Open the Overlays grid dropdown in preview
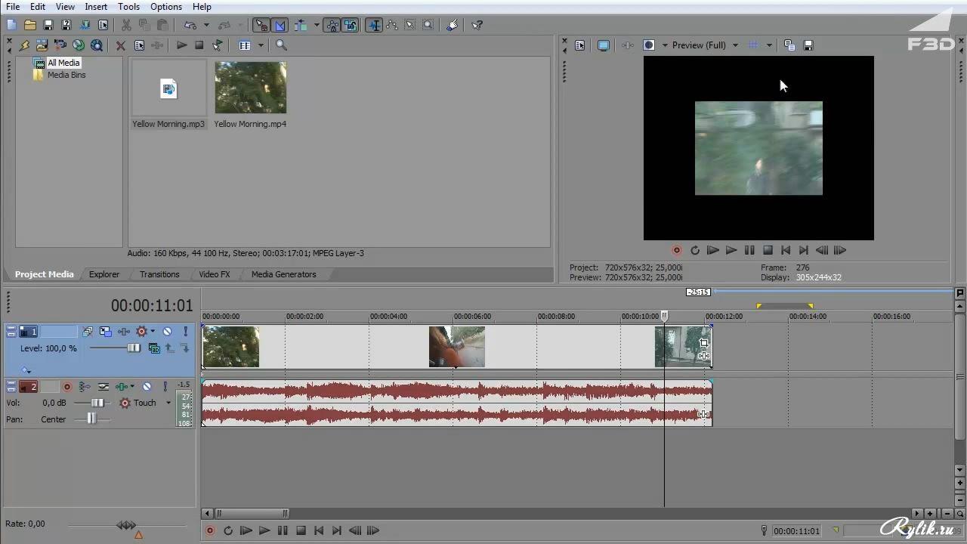967x544 pixels. pos(769,45)
